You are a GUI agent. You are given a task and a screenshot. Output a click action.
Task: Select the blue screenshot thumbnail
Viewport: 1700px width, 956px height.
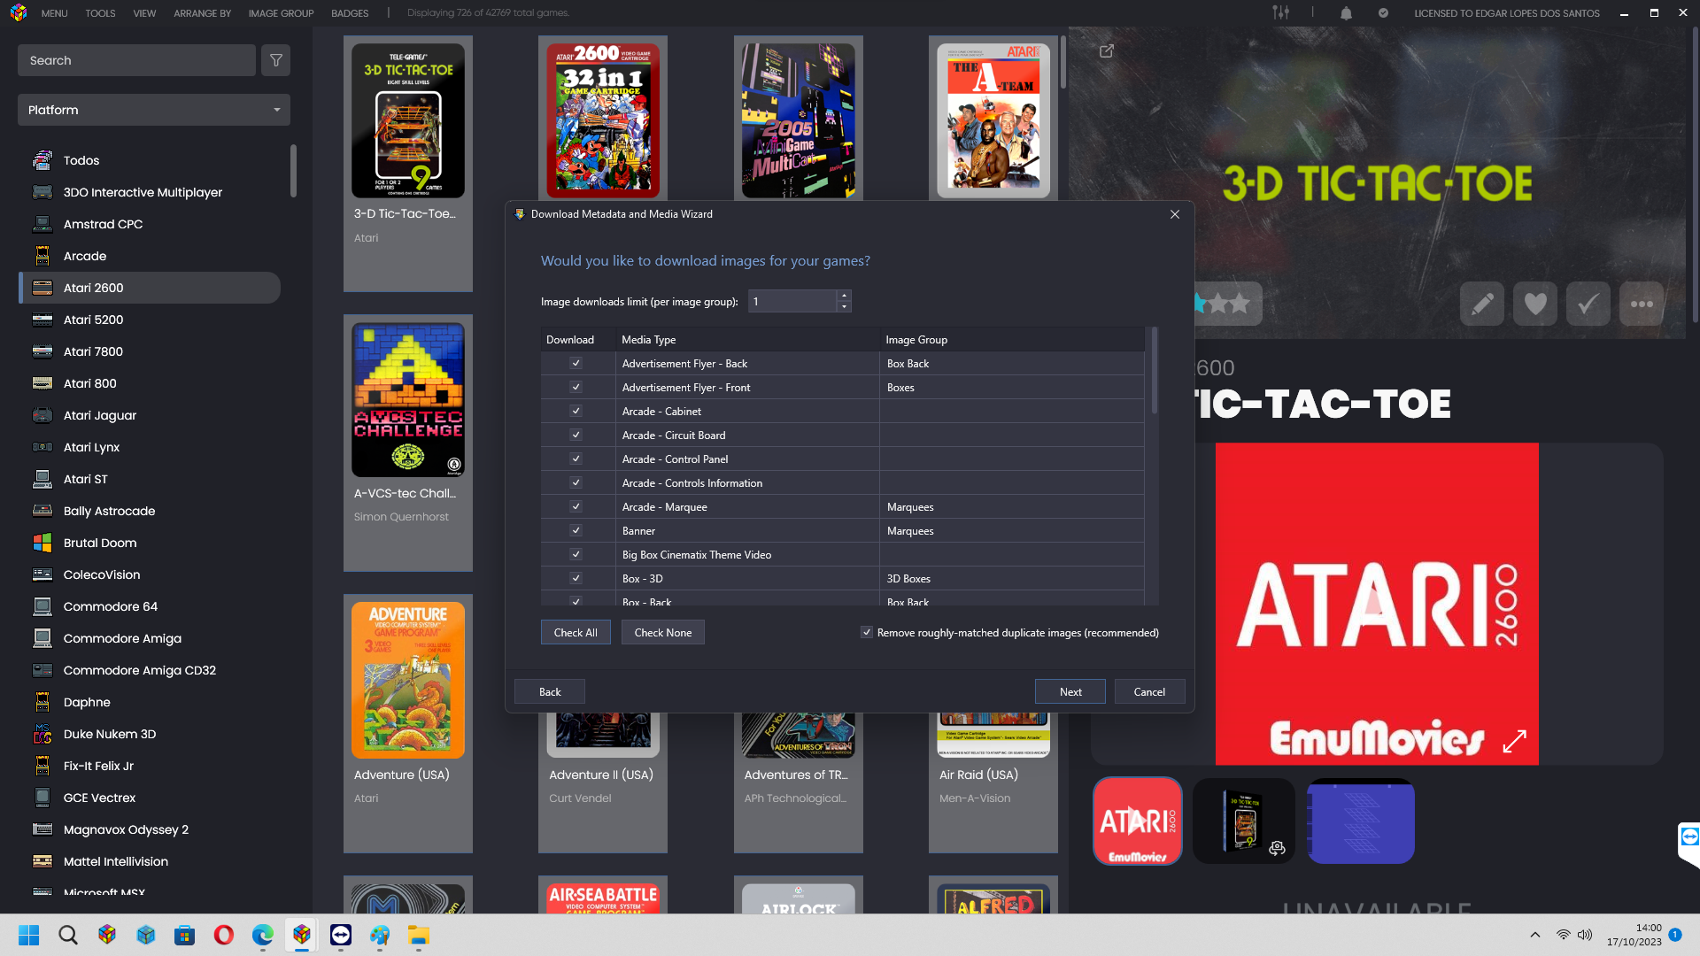(1361, 821)
